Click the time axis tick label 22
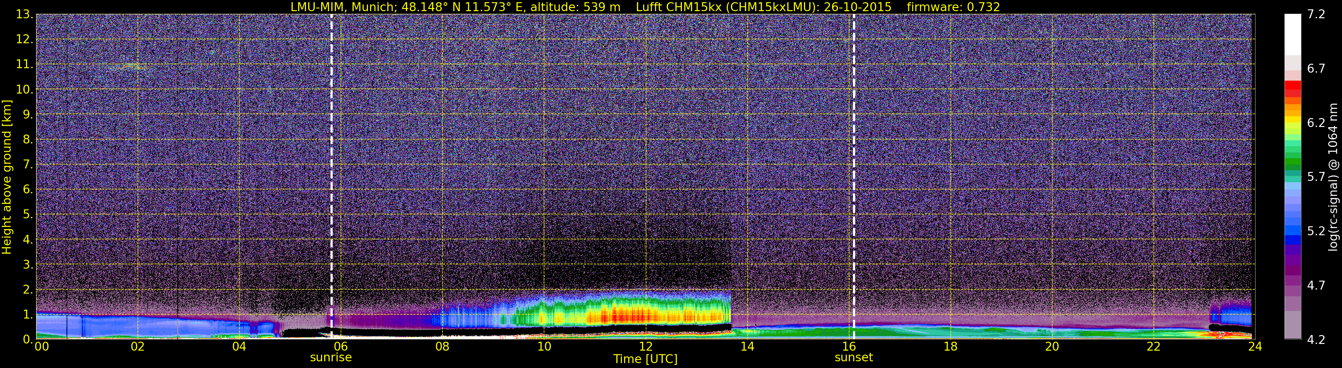This screenshot has height=368, width=1342. tap(1154, 347)
